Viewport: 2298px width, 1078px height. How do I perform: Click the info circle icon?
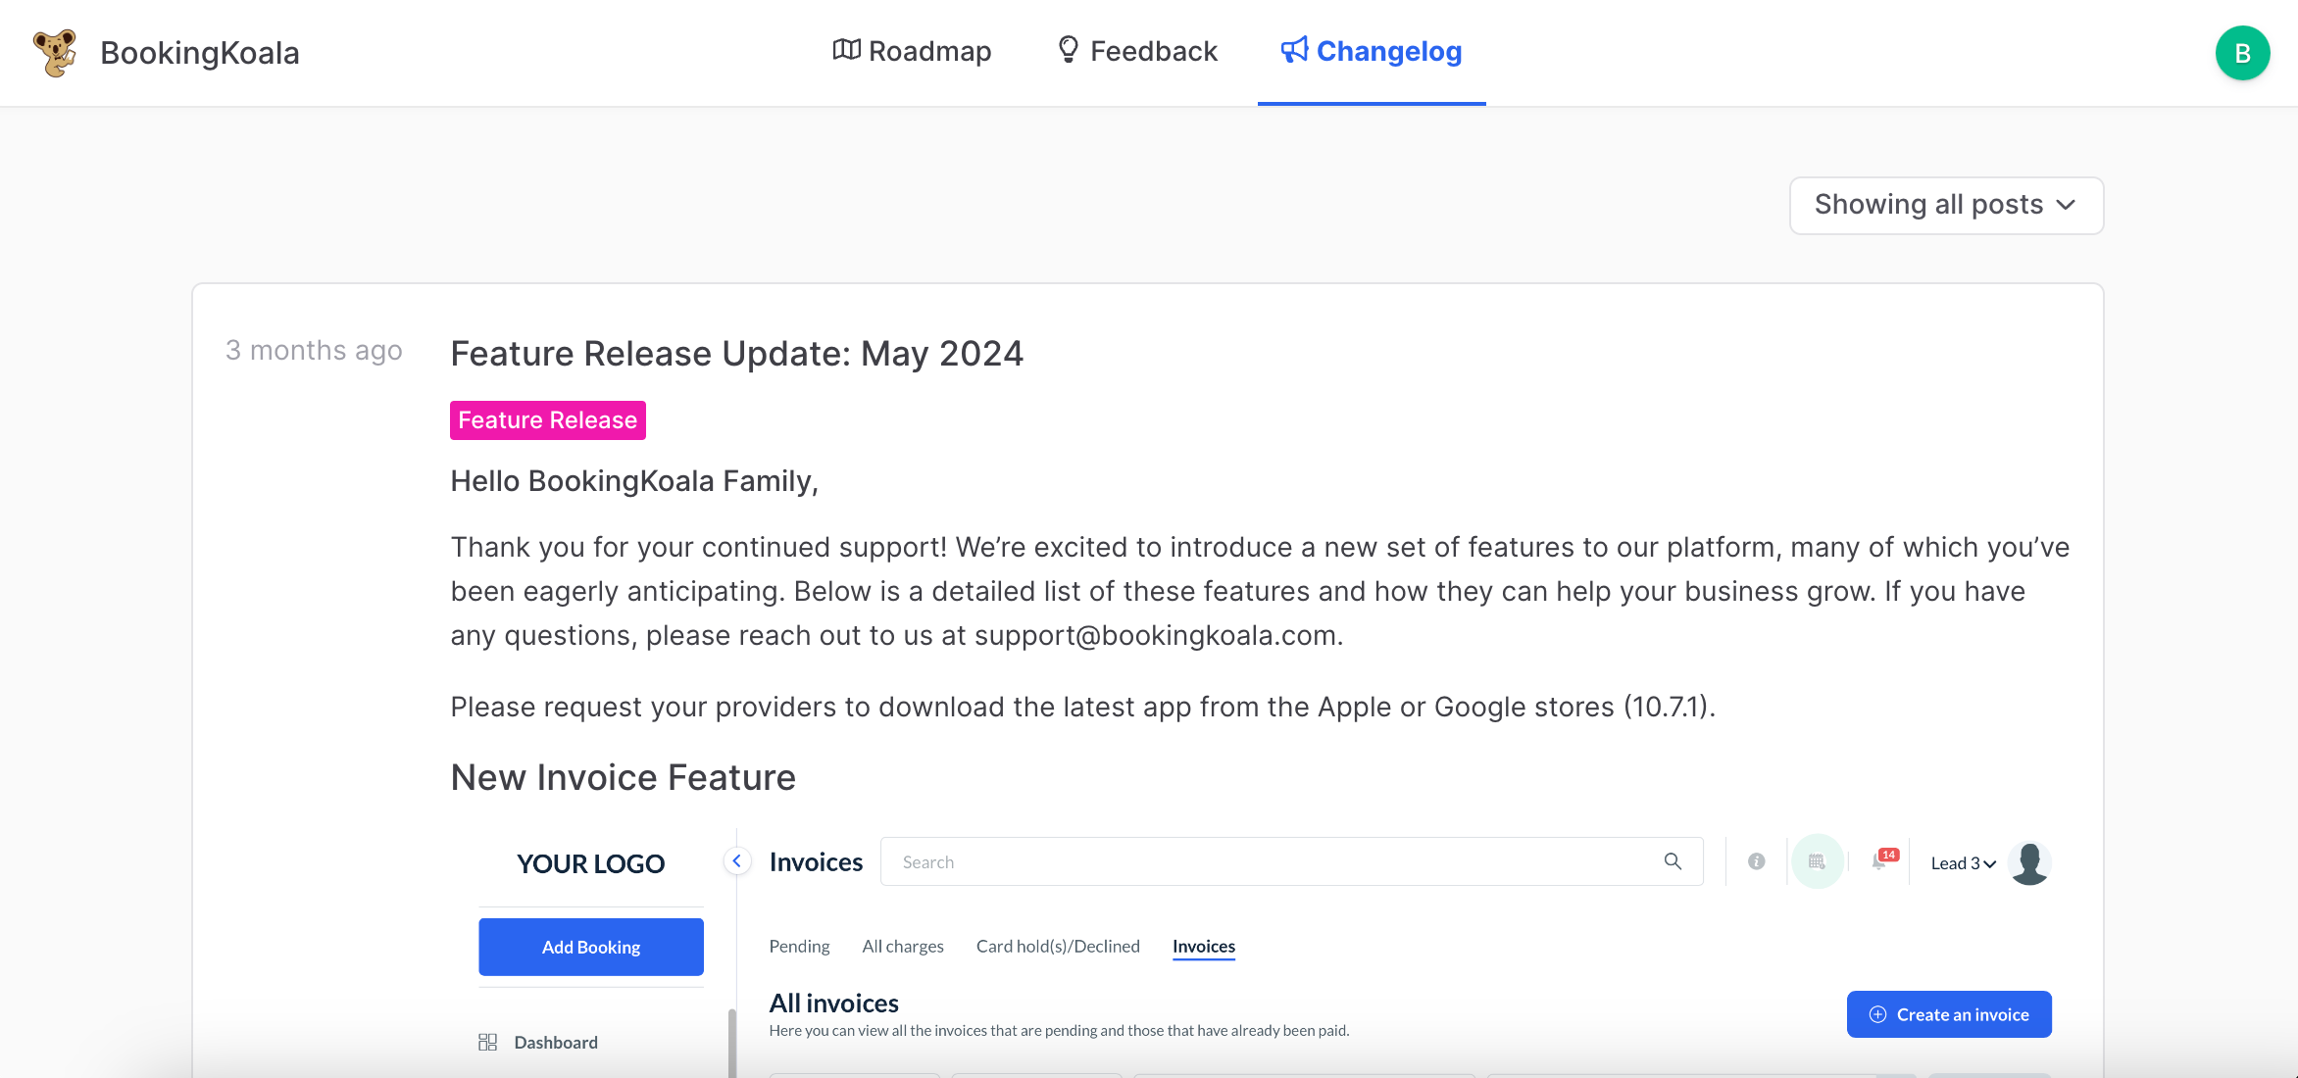(x=1756, y=861)
